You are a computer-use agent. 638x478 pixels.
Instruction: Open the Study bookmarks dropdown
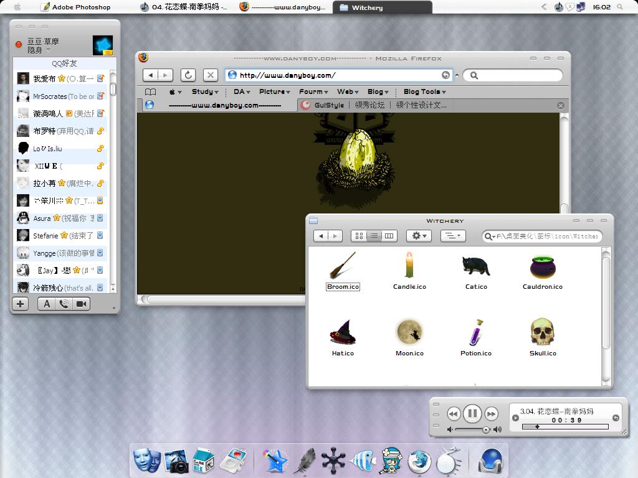205,92
